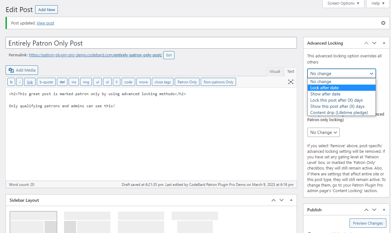Image resolution: width=391 pixels, height=233 pixels.
Task: Collapse the advanced locking option dropdown
Action: click(x=342, y=73)
